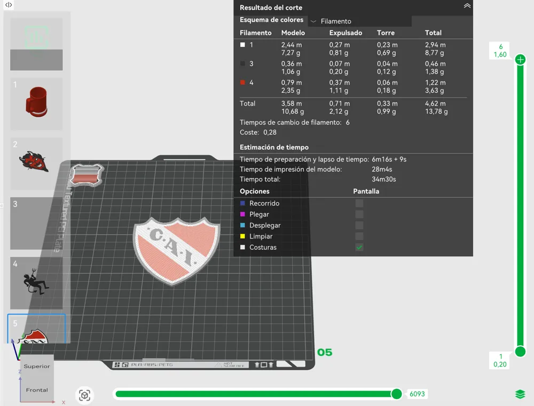Click the plus handle on the layer slider
Image resolution: width=534 pixels, height=406 pixels.
tap(520, 60)
